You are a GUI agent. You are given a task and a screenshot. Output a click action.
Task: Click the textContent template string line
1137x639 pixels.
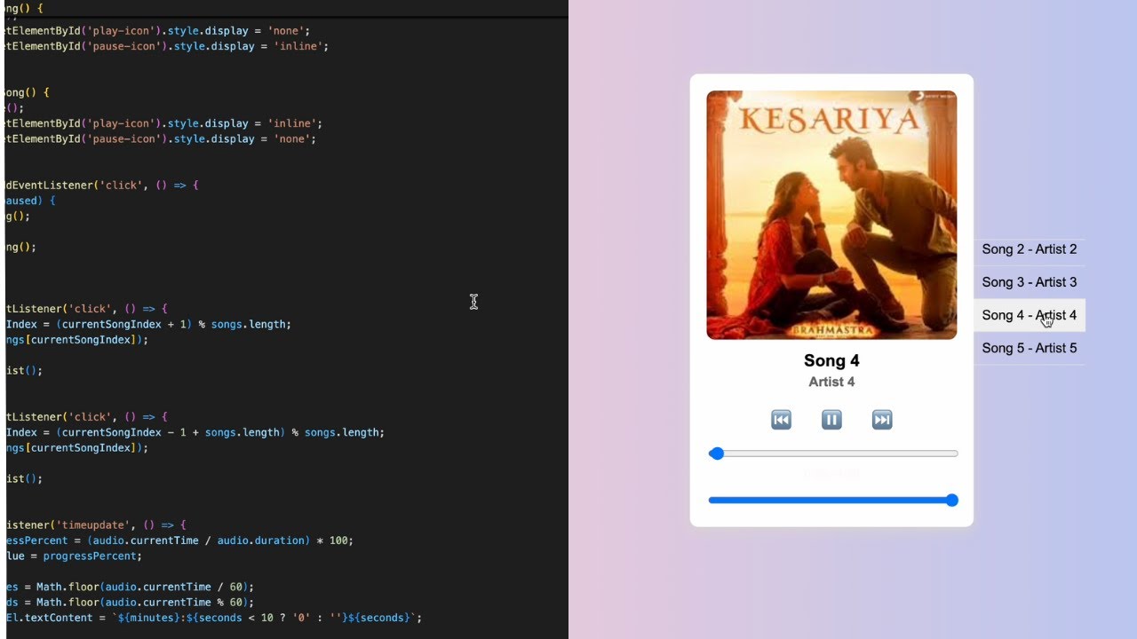213,618
